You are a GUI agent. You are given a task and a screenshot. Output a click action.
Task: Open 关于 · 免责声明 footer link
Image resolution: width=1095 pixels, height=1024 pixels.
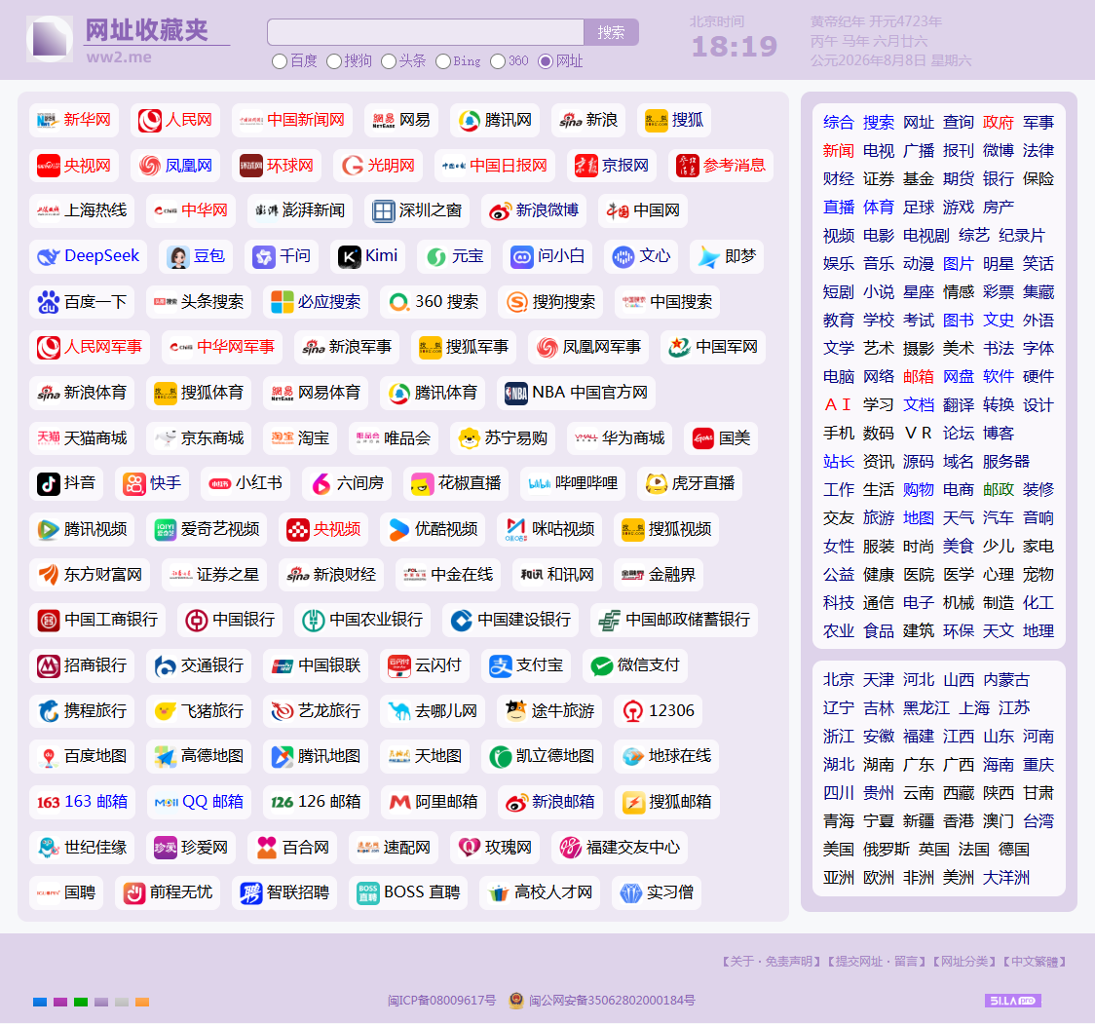tap(771, 961)
